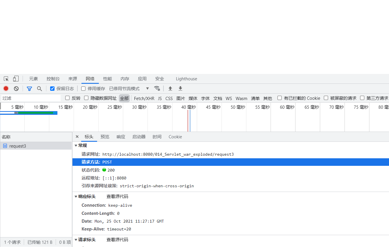Image resolution: width=389 pixels, height=247 pixels.
Task: Switch to the 安全 panel tab
Action: pyautogui.click(x=160, y=79)
